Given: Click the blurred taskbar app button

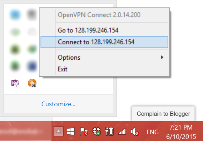Looking at the screenshot, I should pos(26,131).
